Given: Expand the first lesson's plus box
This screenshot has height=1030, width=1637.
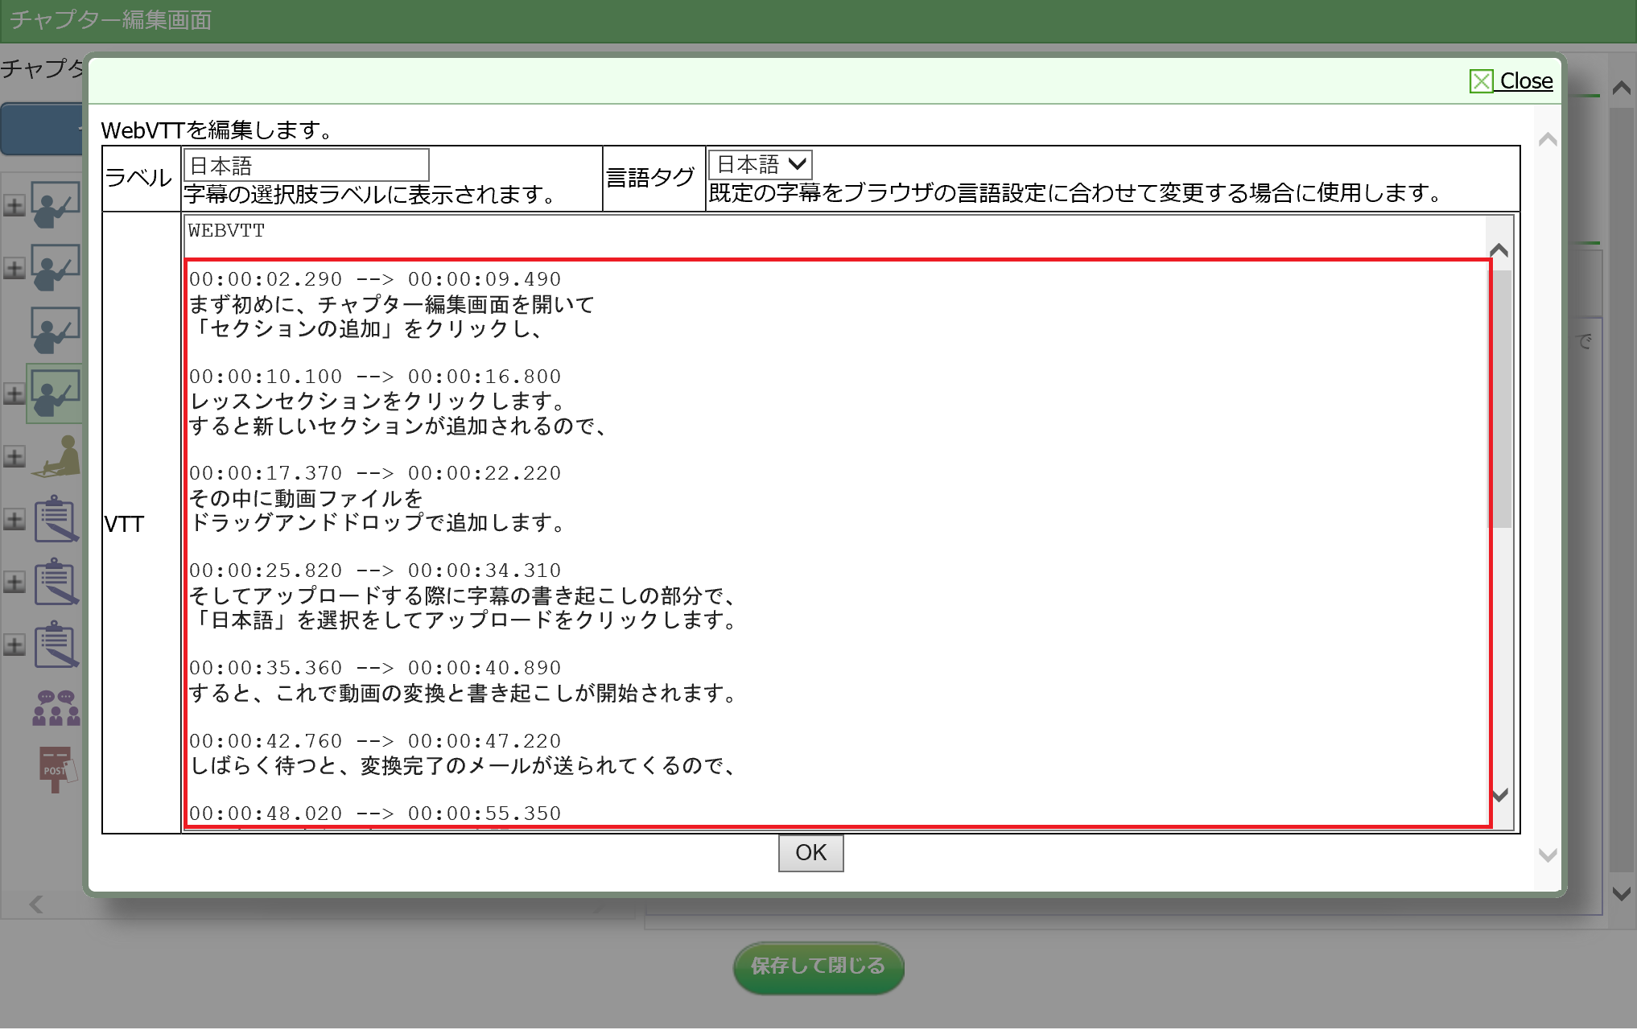Looking at the screenshot, I should click(14, 205).
